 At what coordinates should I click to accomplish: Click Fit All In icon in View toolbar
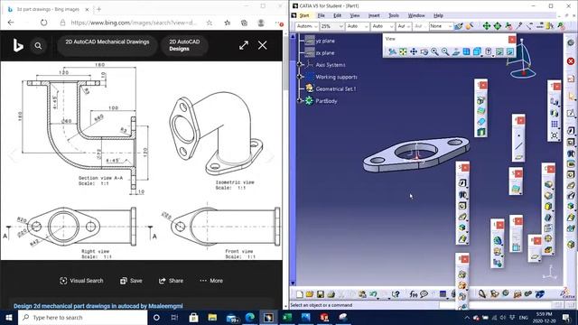coord(403,52)
